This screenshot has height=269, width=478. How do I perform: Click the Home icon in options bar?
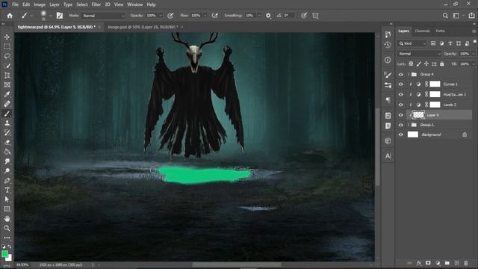tap(10, 16)
